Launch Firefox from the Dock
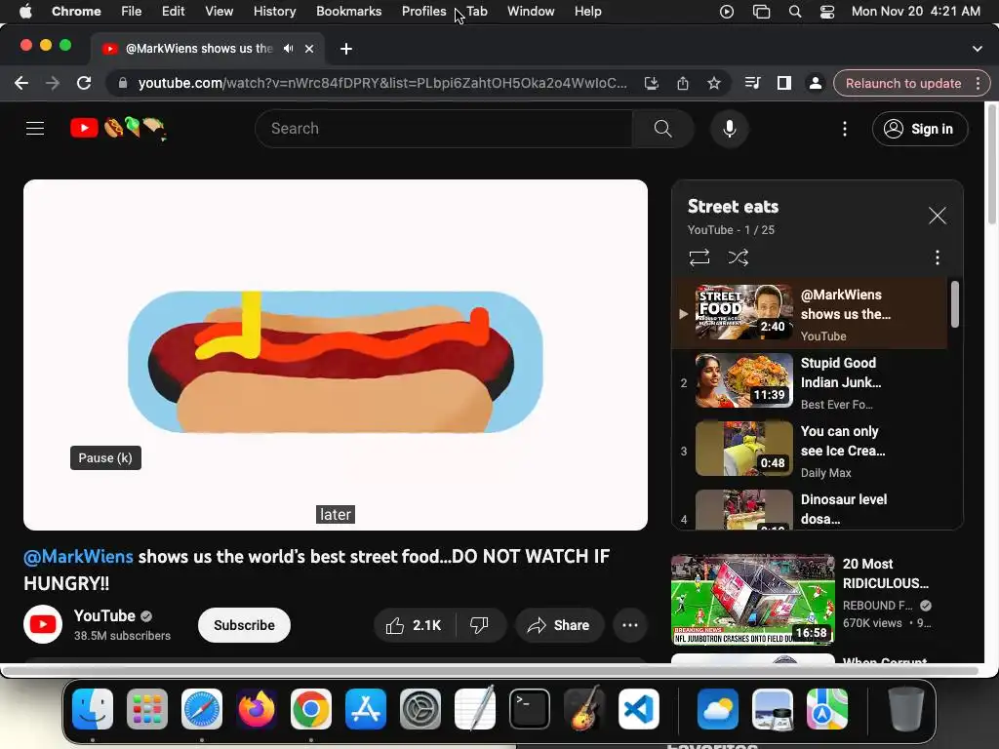This screenshot has height=749, width=999. (257, 709)
